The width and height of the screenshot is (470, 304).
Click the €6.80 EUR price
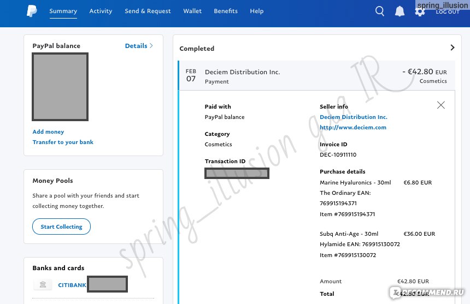(418, 182)
